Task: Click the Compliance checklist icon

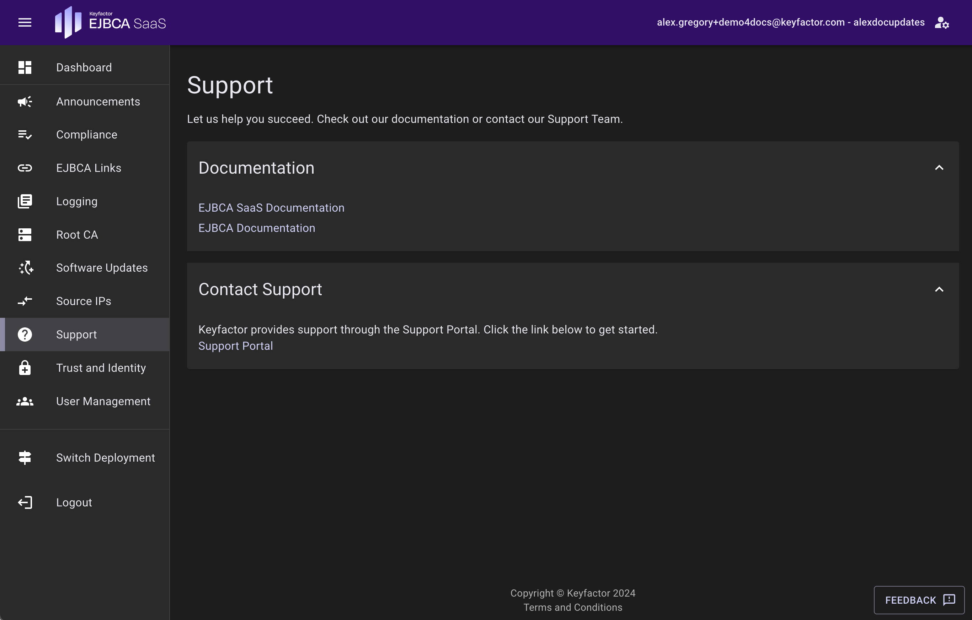Action: click(x=25, y=135)
